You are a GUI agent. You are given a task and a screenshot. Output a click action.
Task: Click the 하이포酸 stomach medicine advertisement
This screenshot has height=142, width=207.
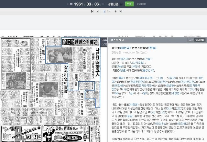coord(66,134)
